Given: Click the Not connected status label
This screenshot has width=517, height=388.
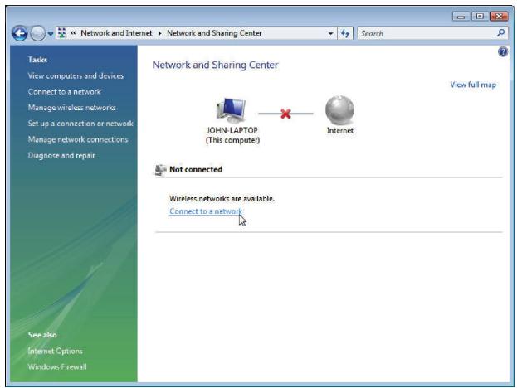Looking at the screenshot, I should (196, 169).
